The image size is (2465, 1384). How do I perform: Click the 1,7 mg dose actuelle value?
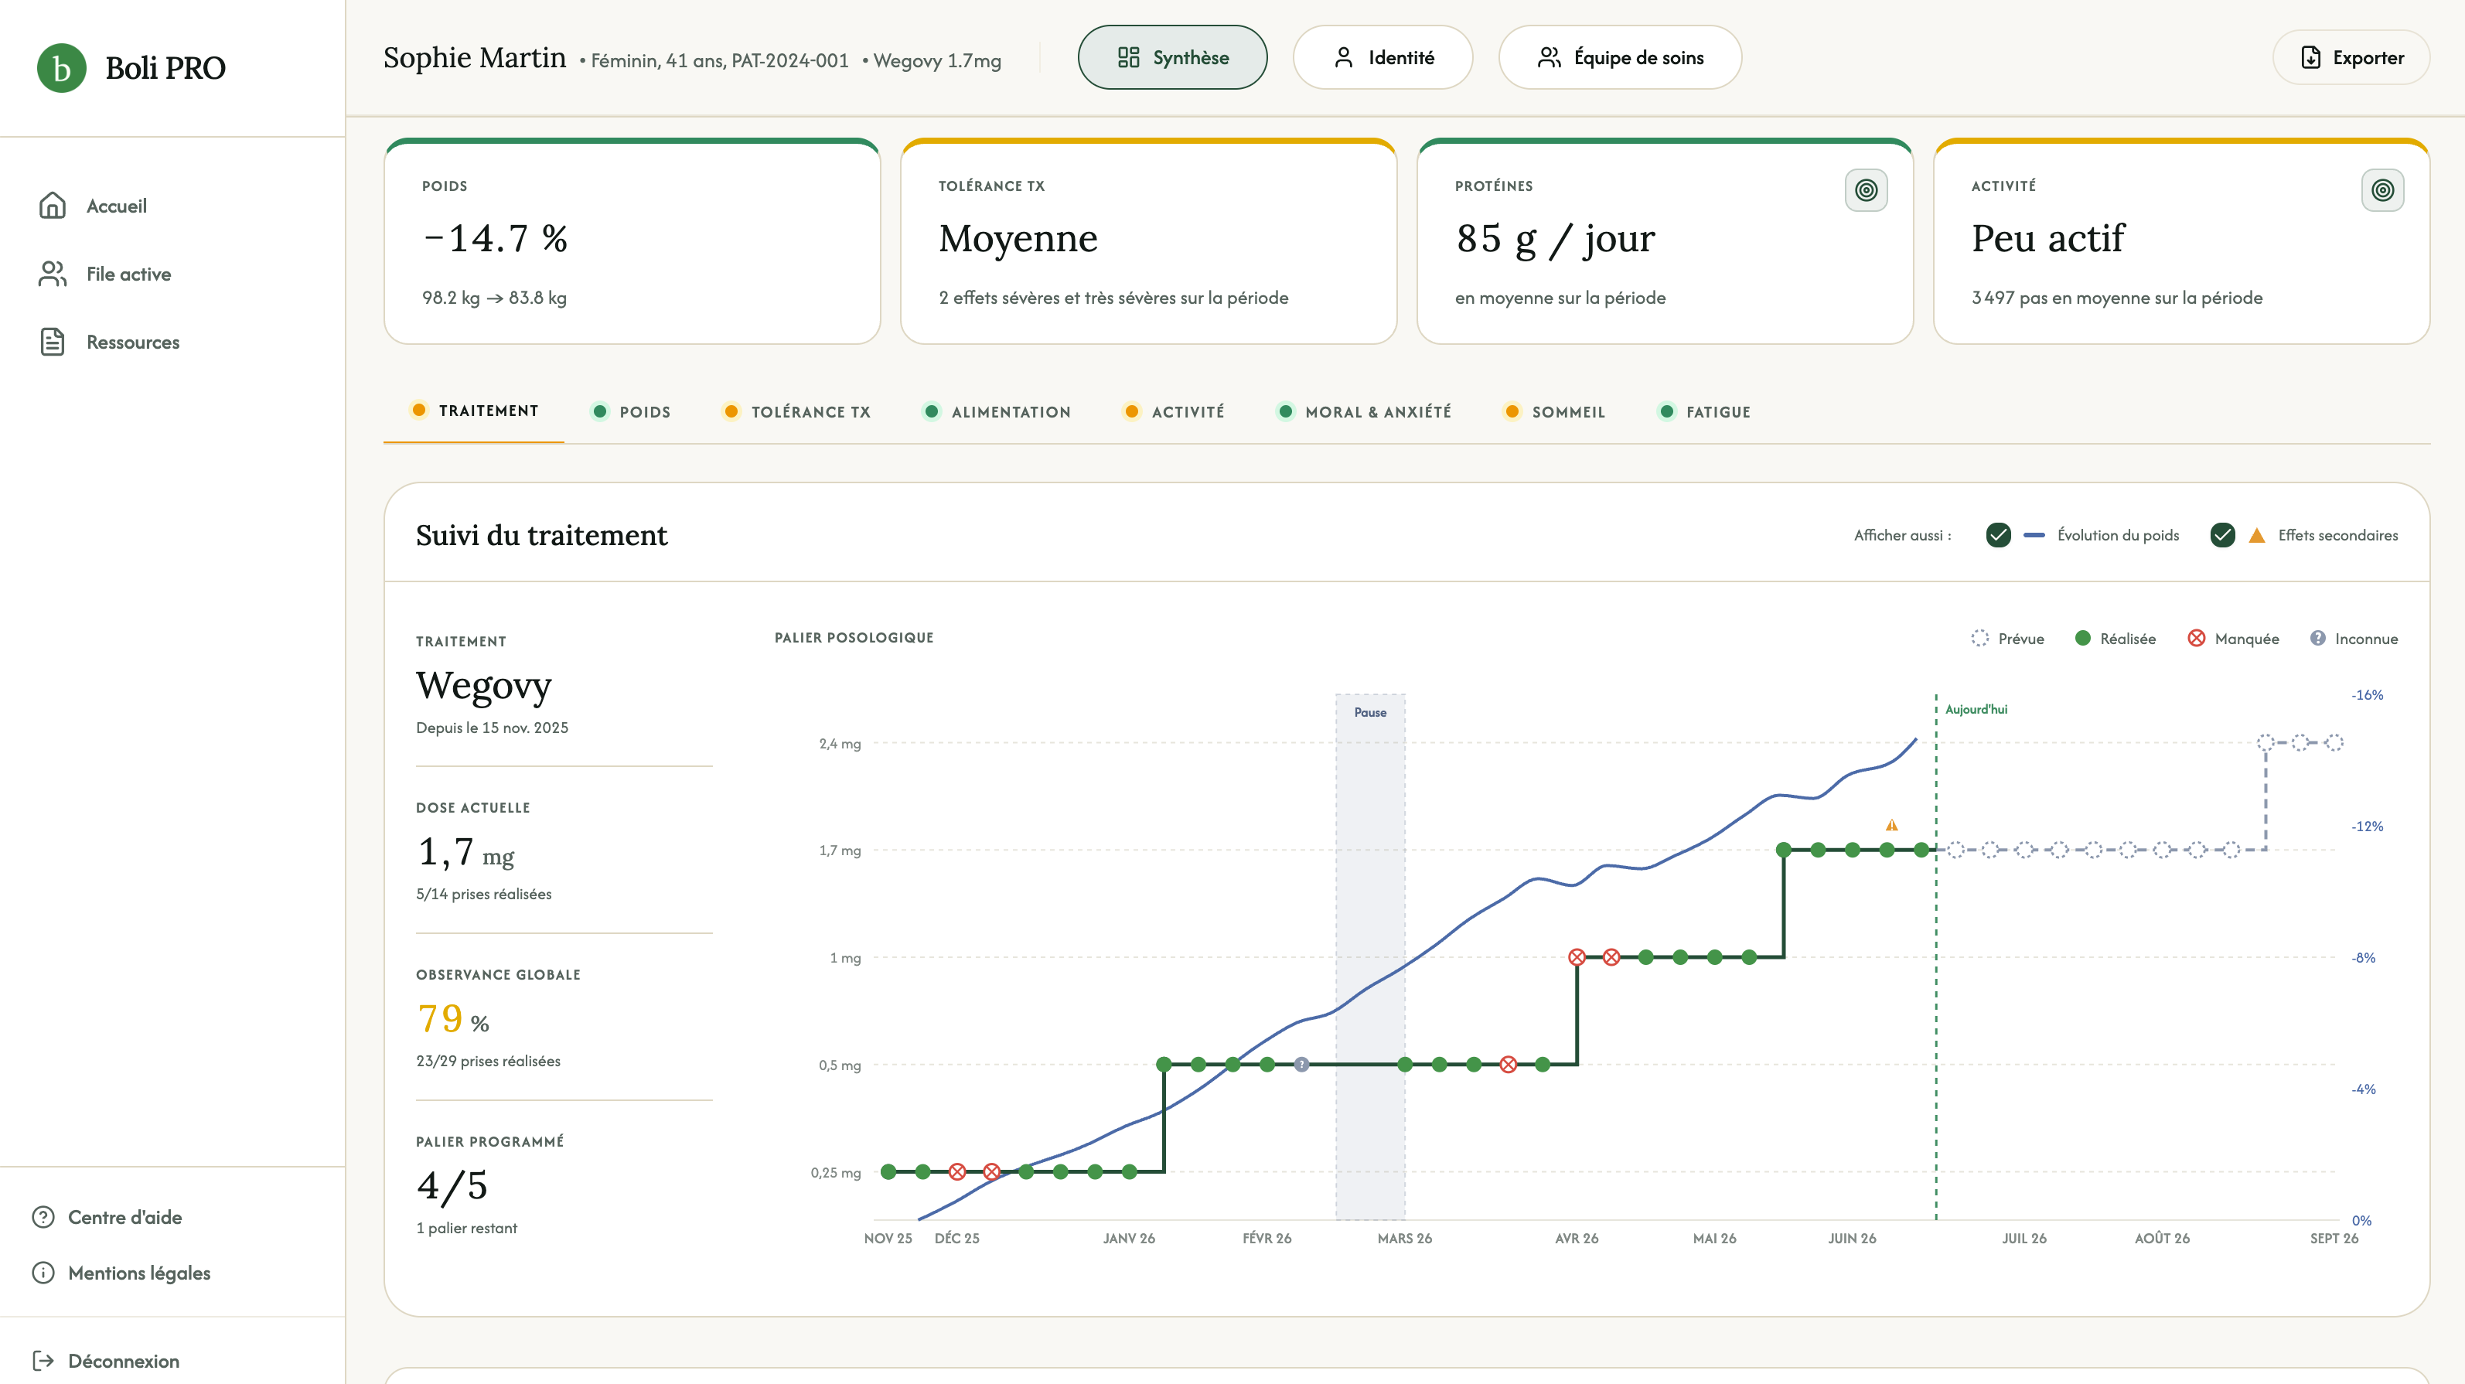point(465,852)
